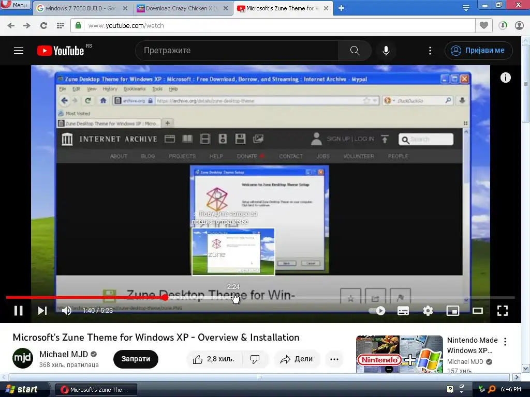The width and height of the screenshot is (530, 397).
Task: Dislike the video
Action: [x=255, y=359]
